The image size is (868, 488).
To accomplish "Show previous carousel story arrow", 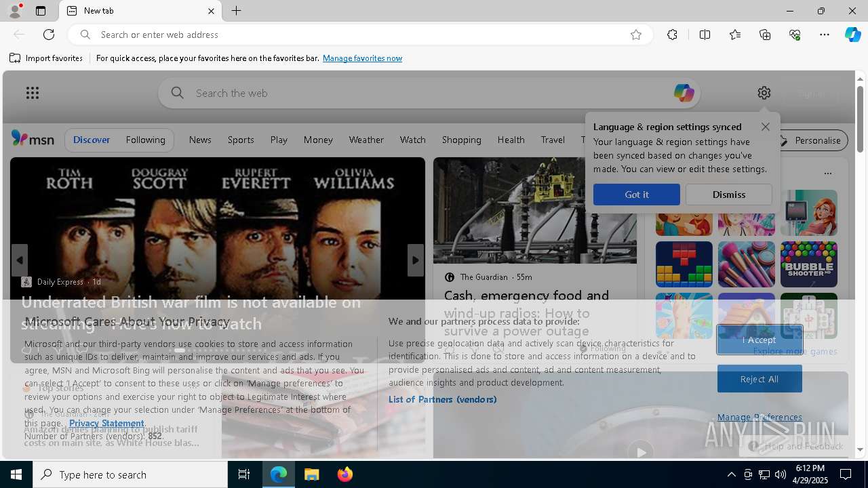I will point(20,260).
